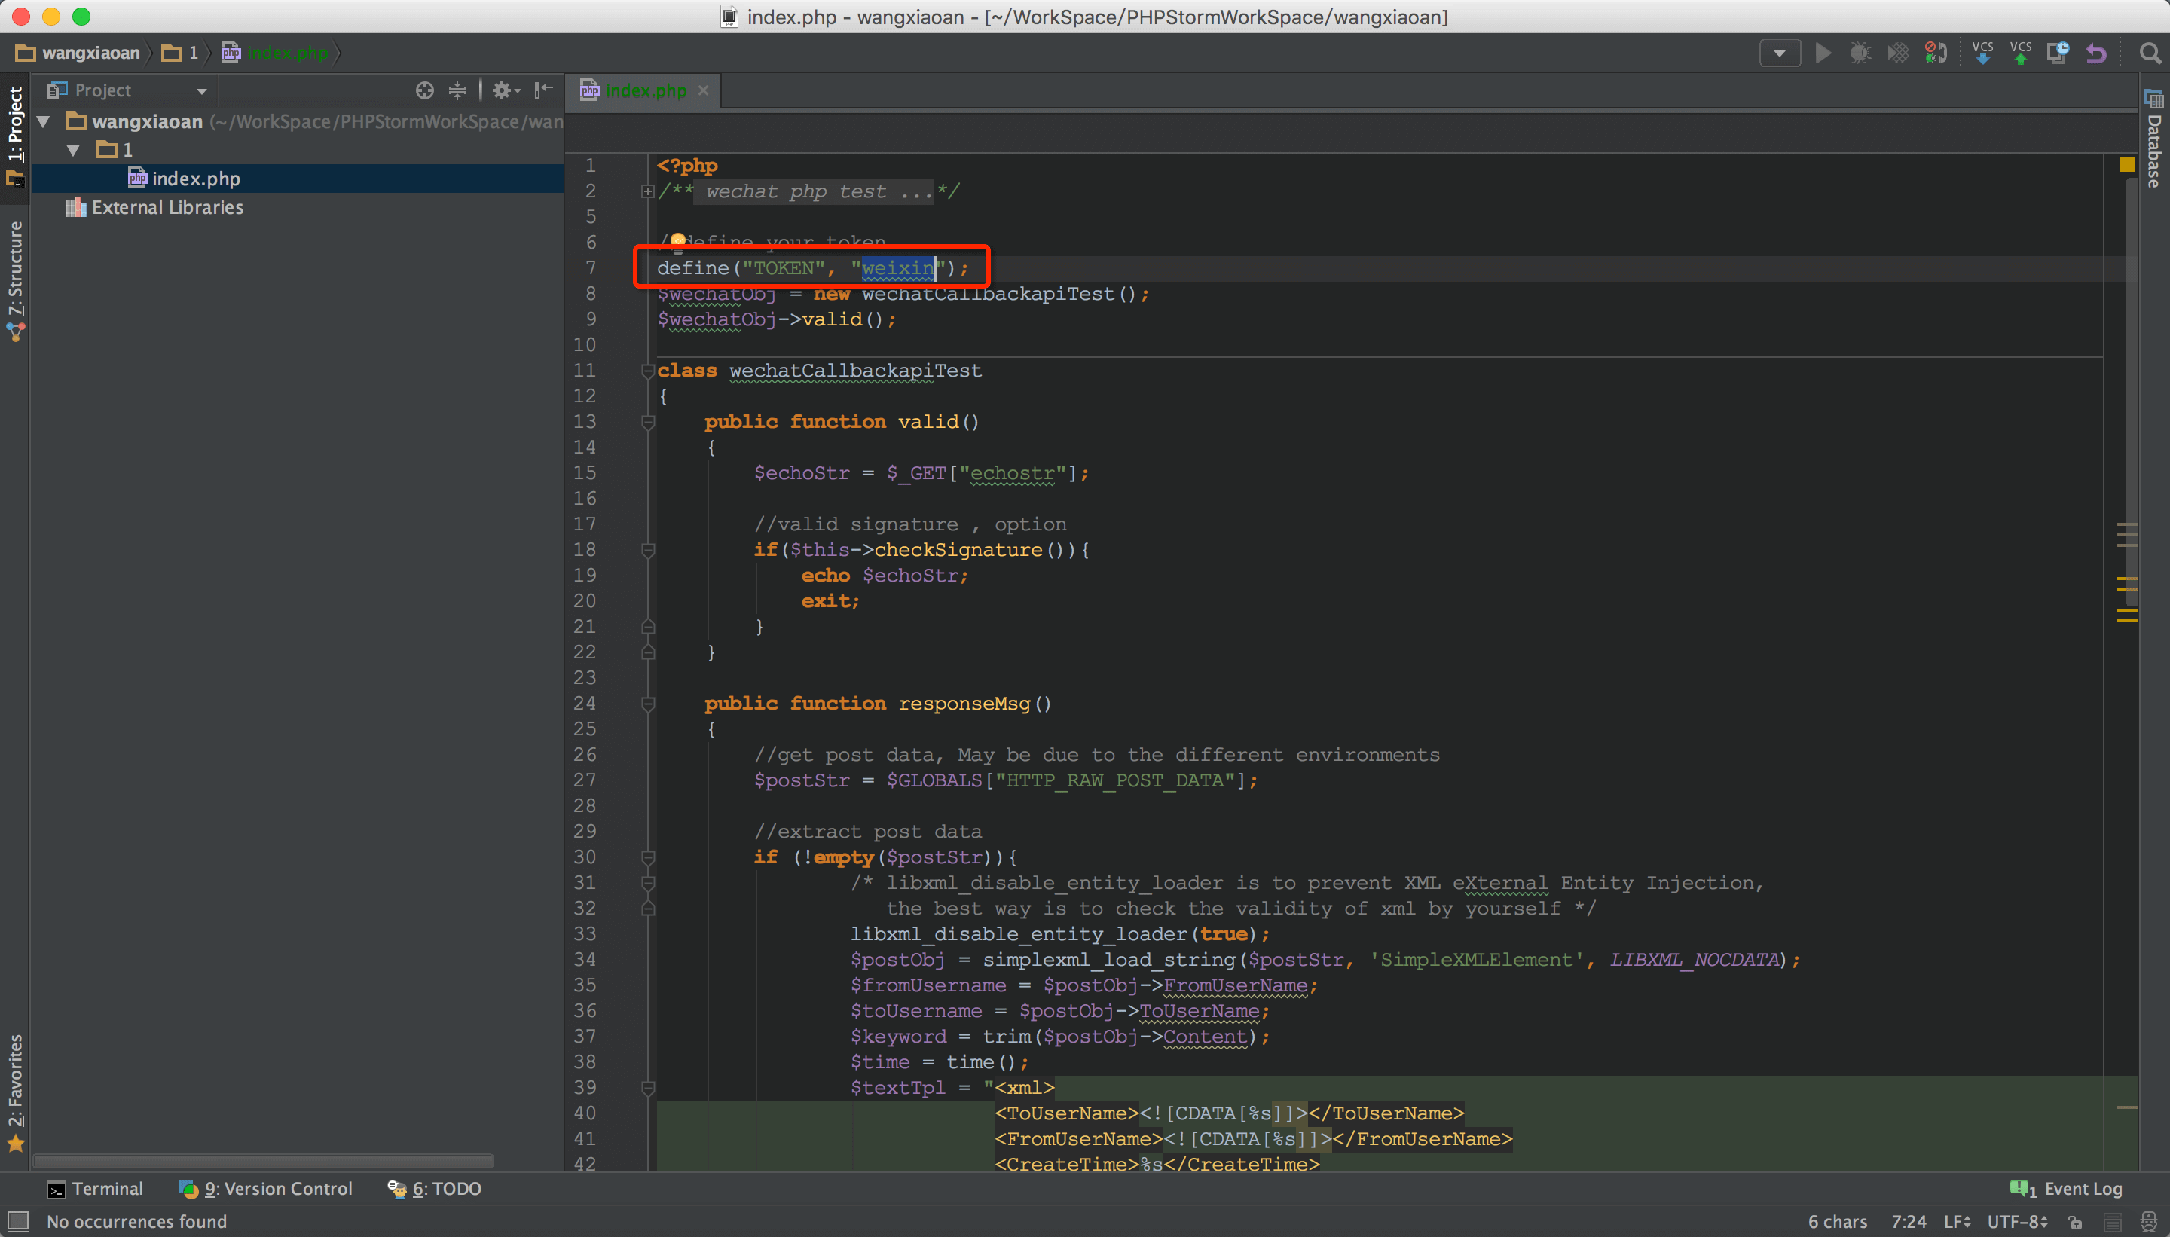This screenshot has width=2170, height=1237.
Task: Click index.php in navigation breadcrumb
Action: (275, 53)
